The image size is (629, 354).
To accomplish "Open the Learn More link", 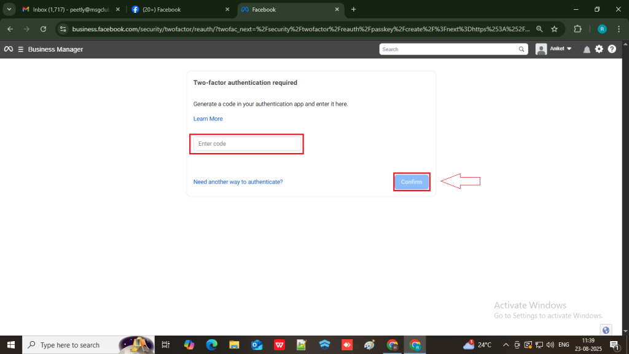I will tap(208, 119).
